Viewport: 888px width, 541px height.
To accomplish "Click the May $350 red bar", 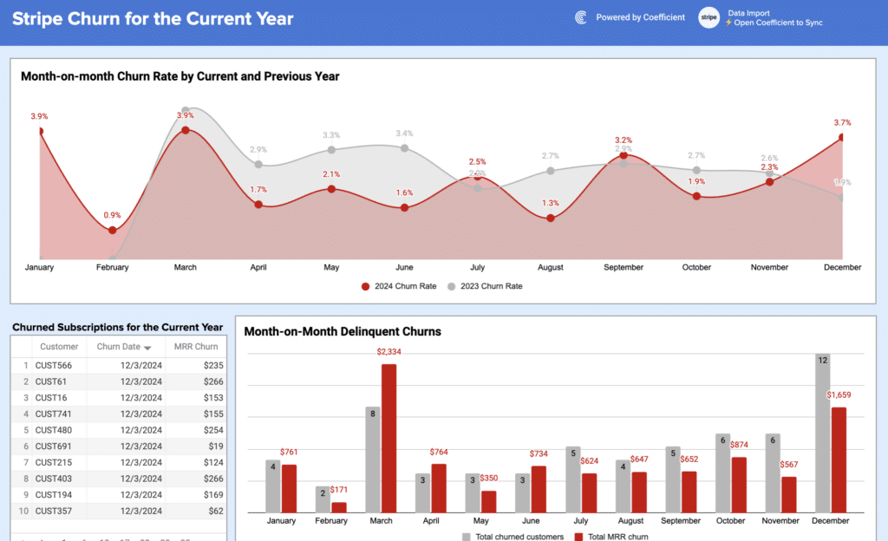I will tap(489, 502).
